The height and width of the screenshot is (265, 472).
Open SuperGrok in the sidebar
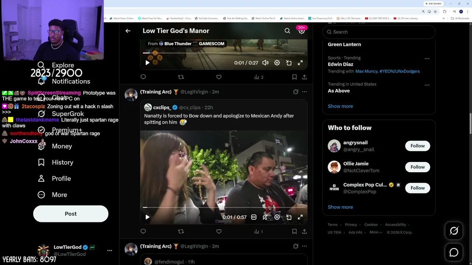pyautogui.click(x=61, y=114)
